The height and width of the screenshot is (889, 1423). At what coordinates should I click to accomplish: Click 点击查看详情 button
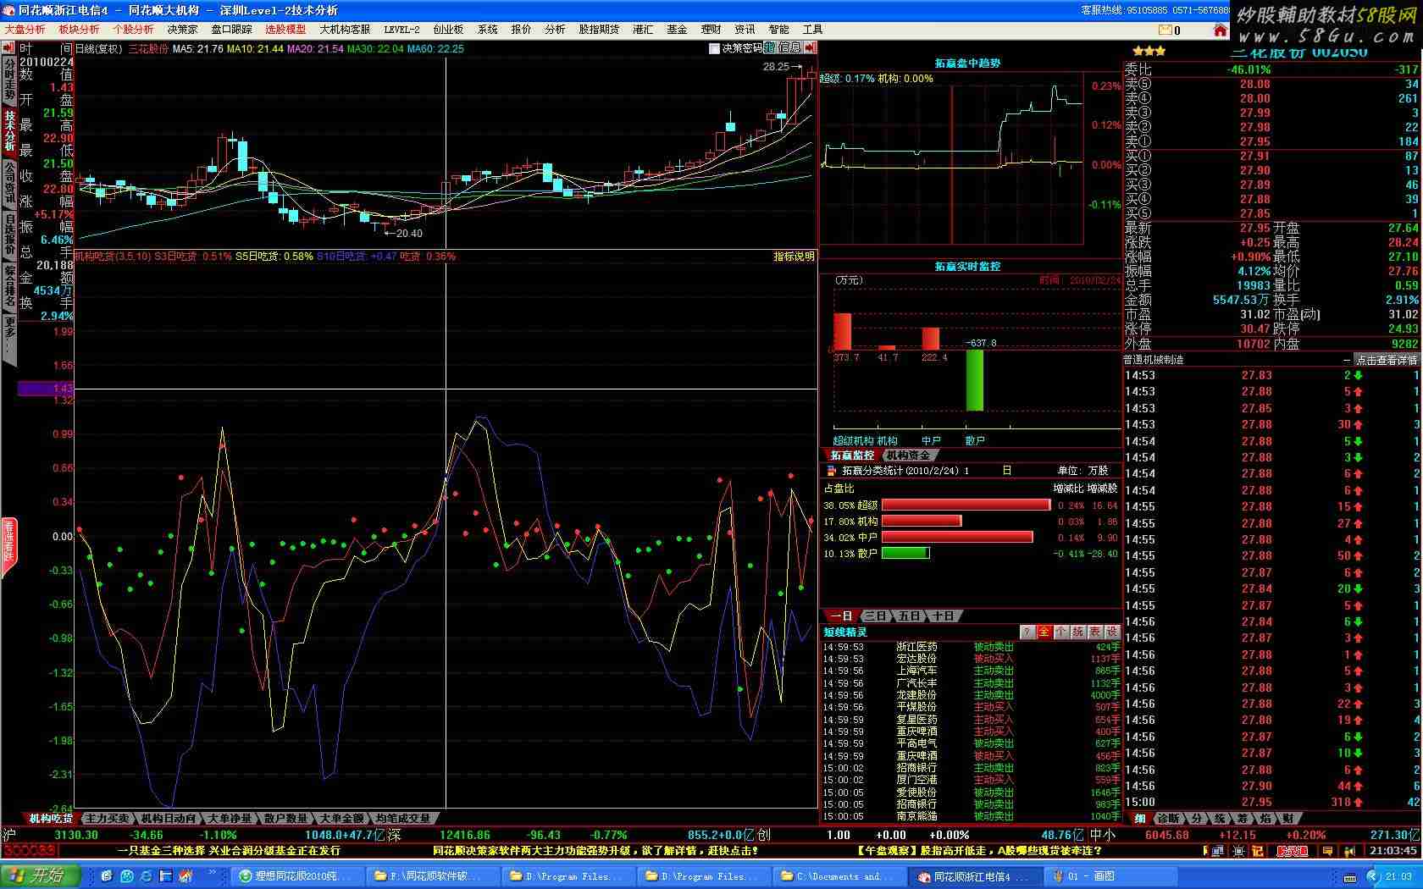(1387, 360)
